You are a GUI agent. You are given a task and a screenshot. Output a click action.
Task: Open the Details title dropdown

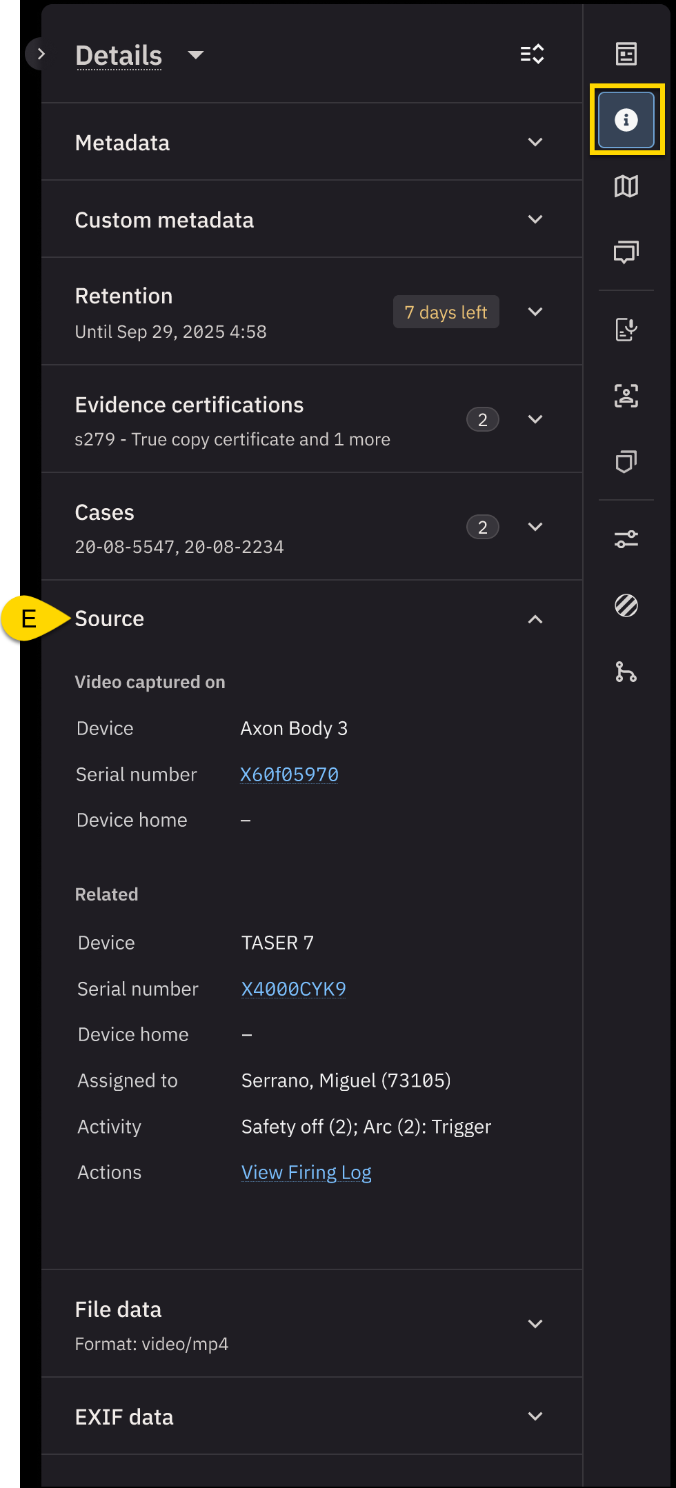pos(196,55)
